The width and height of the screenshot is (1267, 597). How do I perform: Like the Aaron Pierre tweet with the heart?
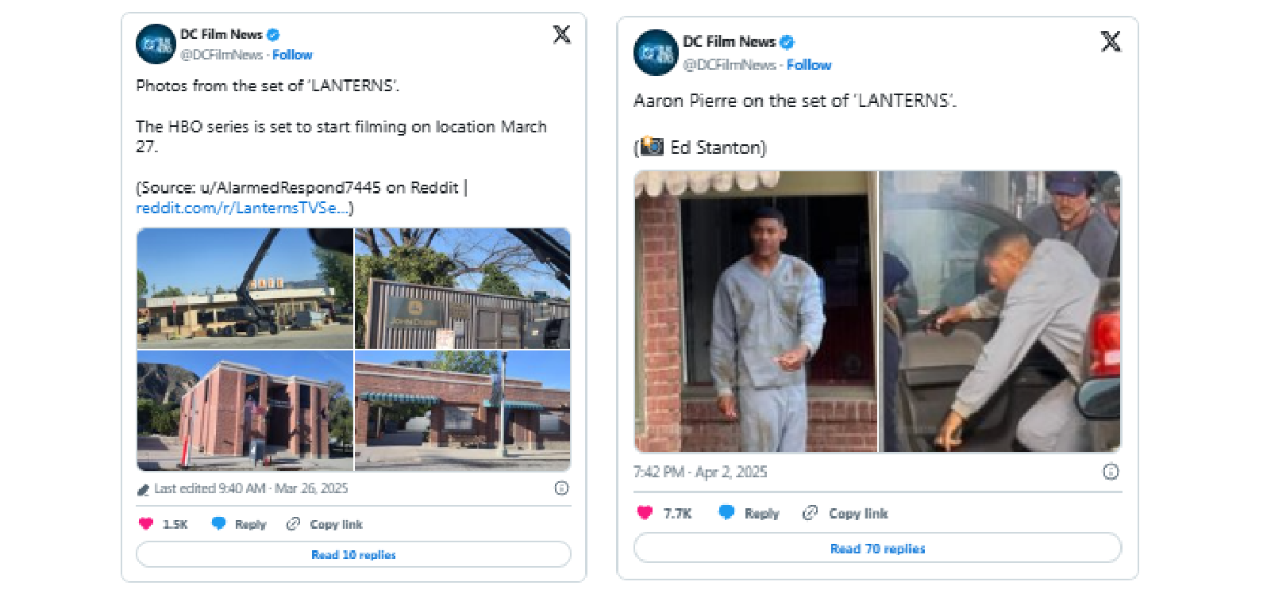(645, 513)
